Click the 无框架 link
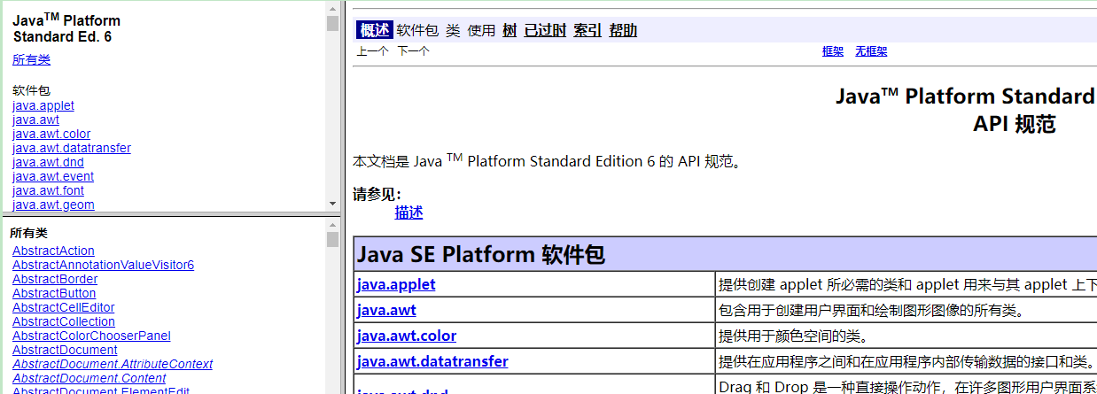Image resolution: width=1097 pixels, height=394 pixels. pyautogui.click(x=871, y=51)
